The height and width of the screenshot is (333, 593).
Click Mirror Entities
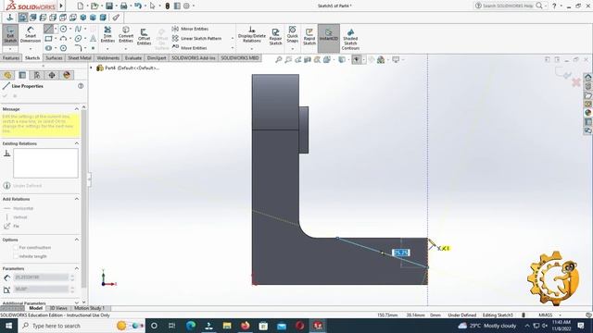pos(190,29)
